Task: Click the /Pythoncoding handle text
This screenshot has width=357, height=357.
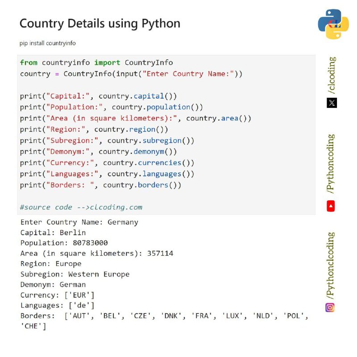Action: click(x=331, y=164)
